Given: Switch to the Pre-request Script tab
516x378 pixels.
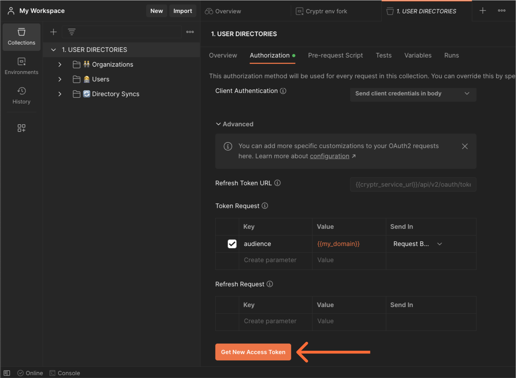Looking at the screenshot, I should [x=336, y=55].
